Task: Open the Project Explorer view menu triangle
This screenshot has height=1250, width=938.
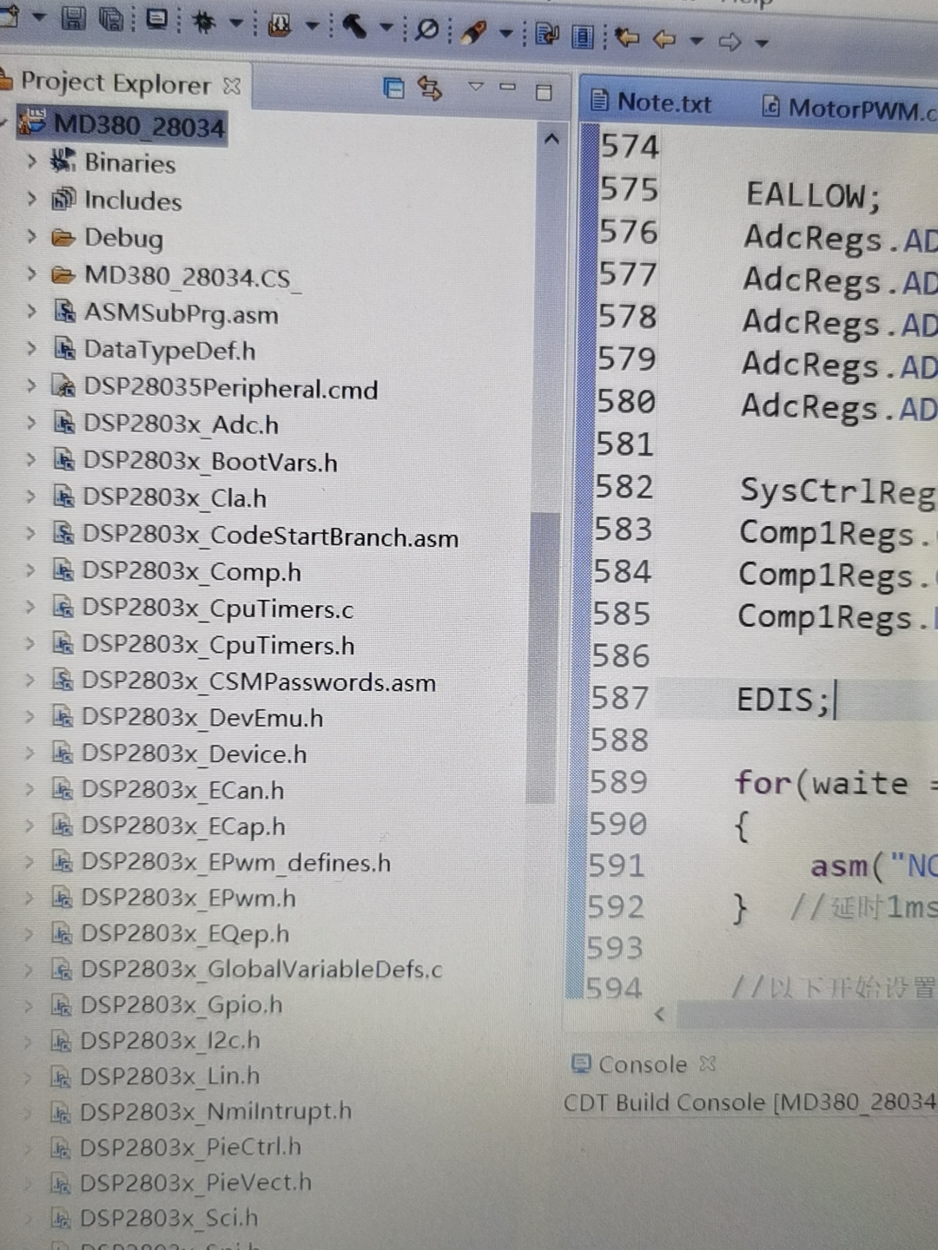Action: click(475, 86)
